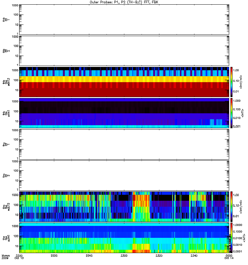Click '0.100' on the thb scm1 color bar
Image resolution: width=248 pixels, height=265 pixels.
tap(237, 109)
